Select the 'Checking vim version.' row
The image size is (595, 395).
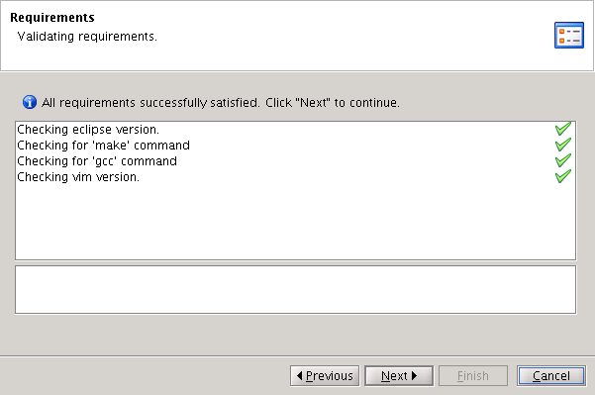295,177
